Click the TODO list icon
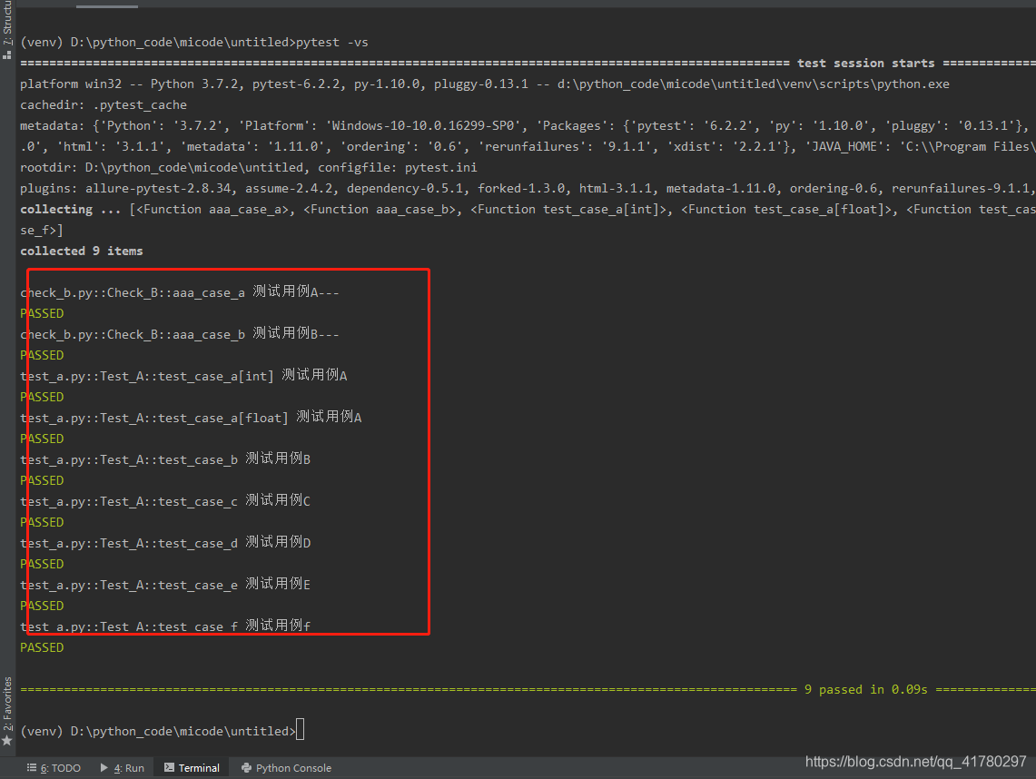 coord(32,768)
